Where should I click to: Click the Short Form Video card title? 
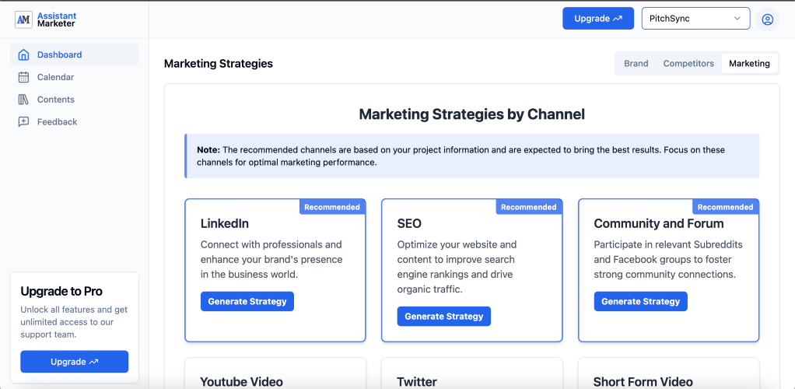click(x=643, y=382)
